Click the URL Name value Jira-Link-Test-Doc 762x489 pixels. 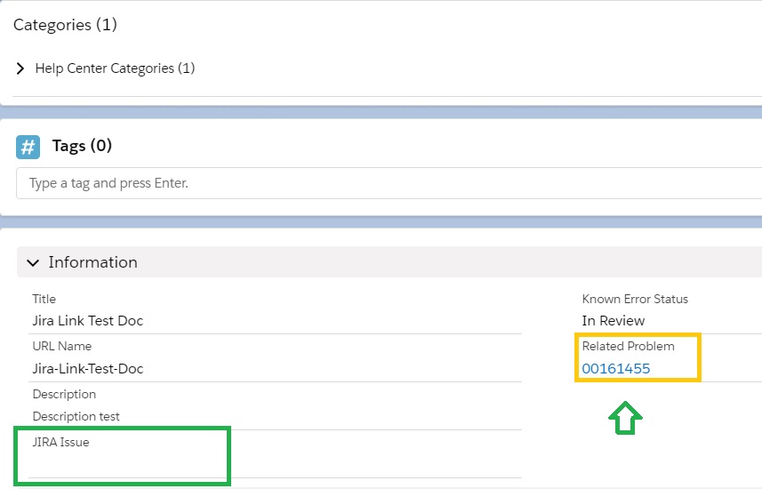coord(87,368)
